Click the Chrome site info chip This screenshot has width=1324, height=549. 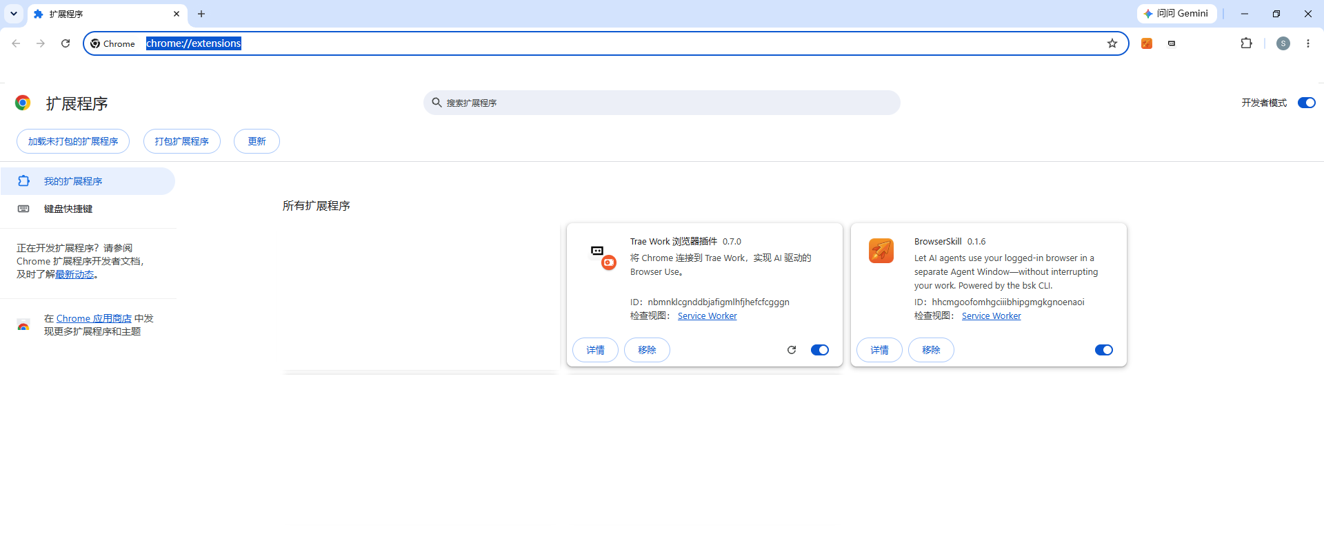click(112, 43)
